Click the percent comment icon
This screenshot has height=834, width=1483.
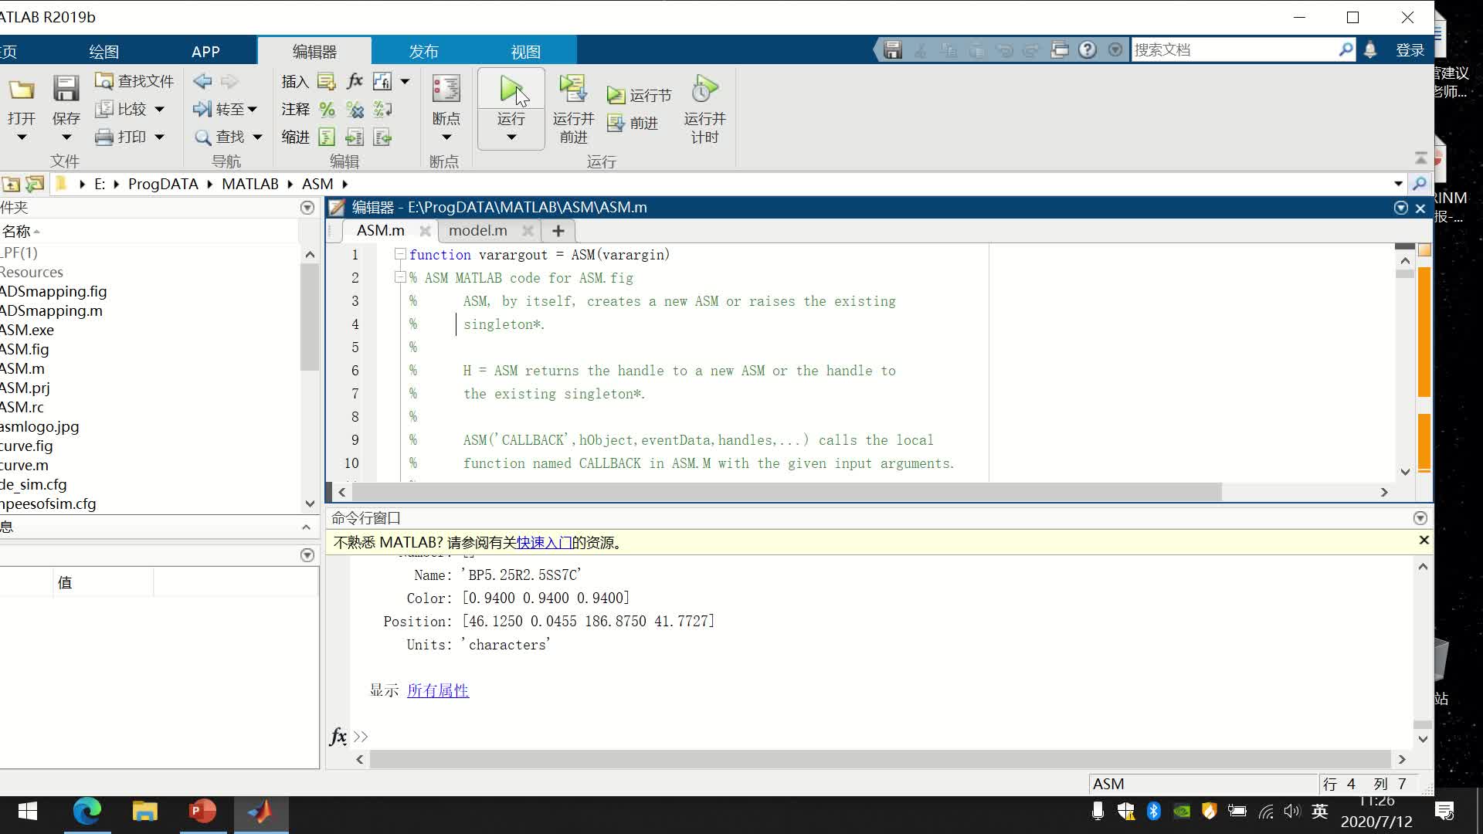pyautogui.click(x=327, y=110)
